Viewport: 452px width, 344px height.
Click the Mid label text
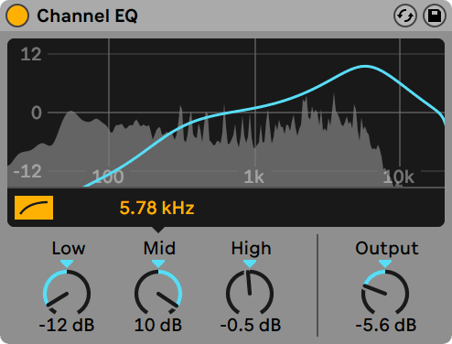[159, 248]
